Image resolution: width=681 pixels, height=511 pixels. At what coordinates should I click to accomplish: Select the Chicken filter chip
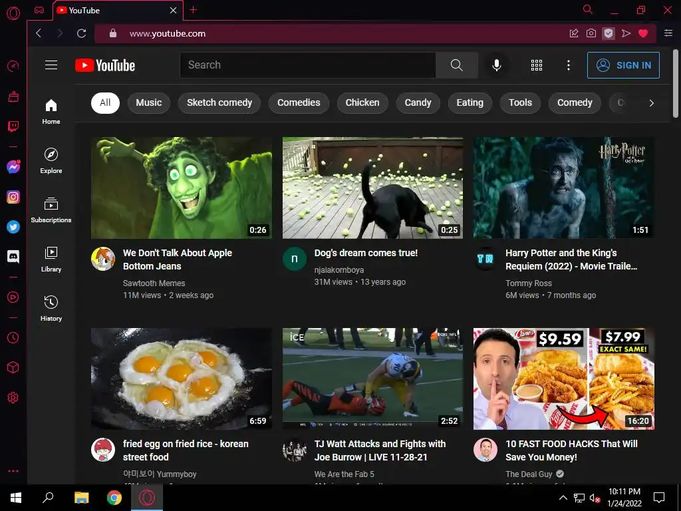point(362,103)
